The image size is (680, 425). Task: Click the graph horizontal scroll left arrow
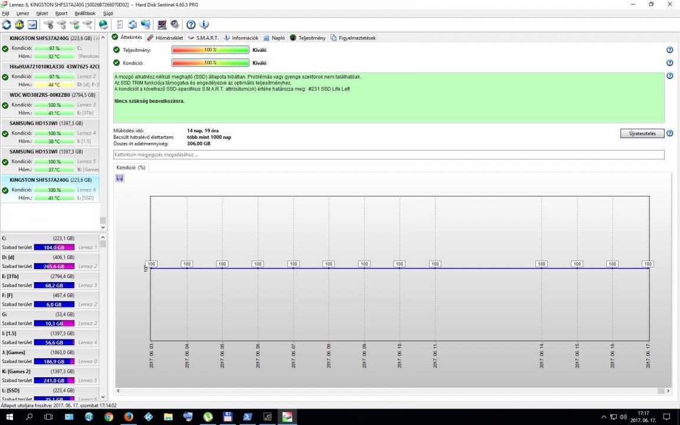[x=119, y=391]
